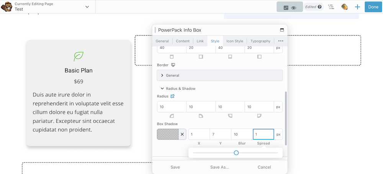Click the bottom padding side icon
The height and width of the screenshot is (174, 383).
(x=230, y=57)
